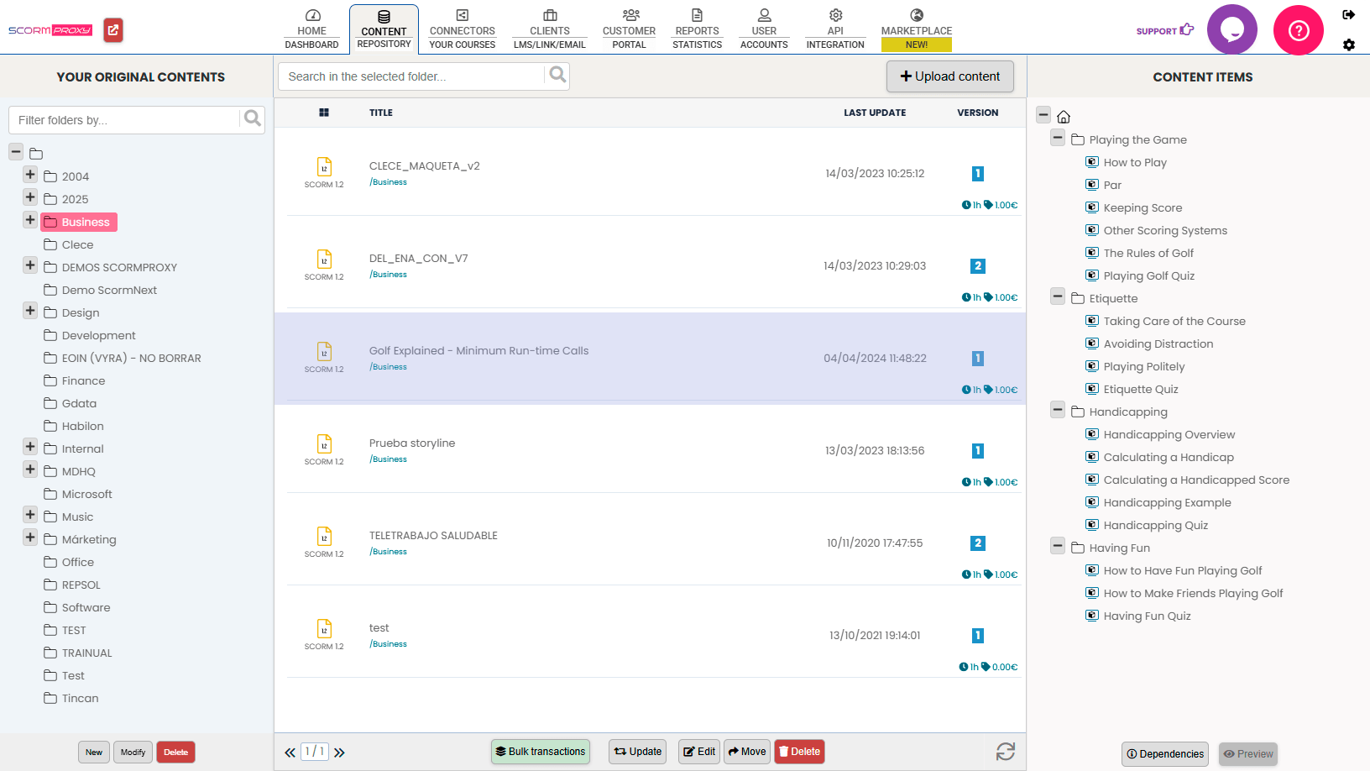1370x771 pixels.
Task: Expand the Business folder
Action: click(x=30, y=220)
